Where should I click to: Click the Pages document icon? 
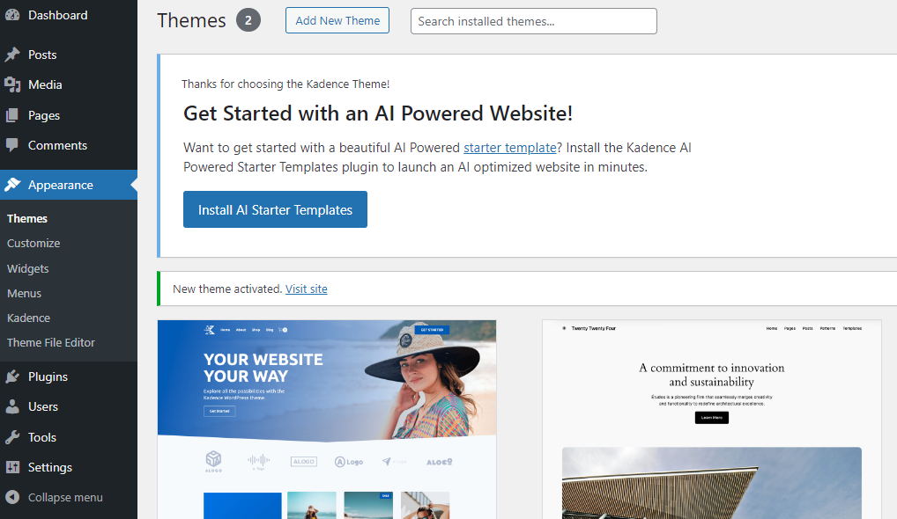click(12, 115)
